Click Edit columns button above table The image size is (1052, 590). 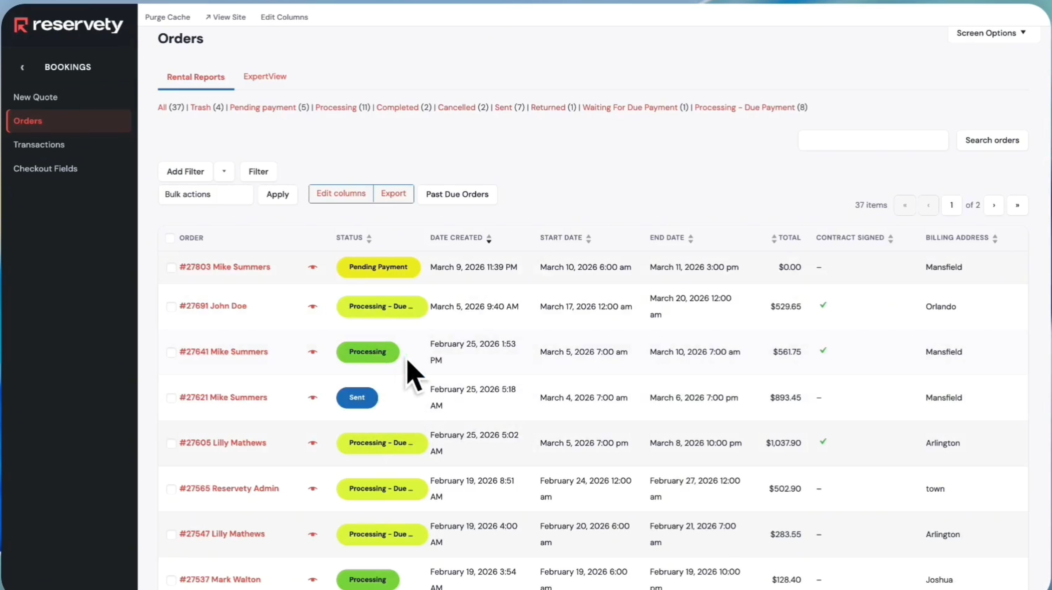pyautogui.click(x=341, y=194)
